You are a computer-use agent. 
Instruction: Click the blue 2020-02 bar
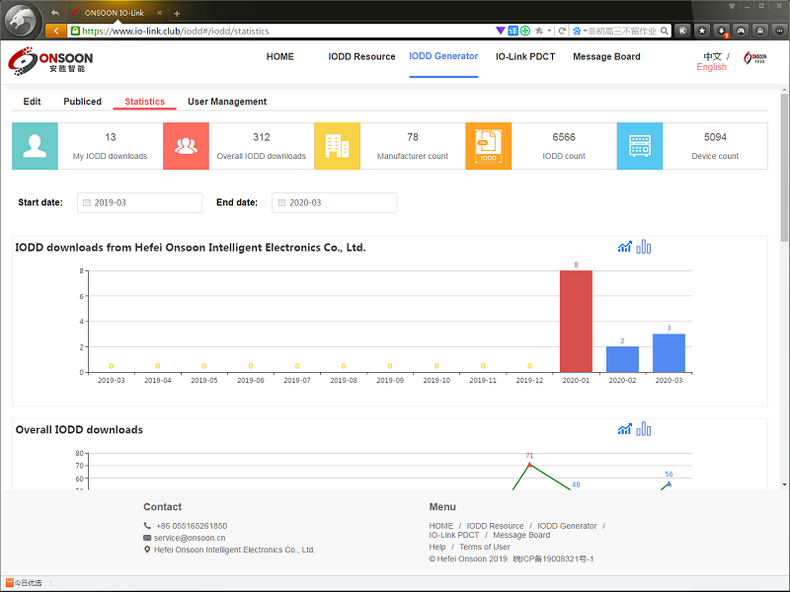point(622,359)
